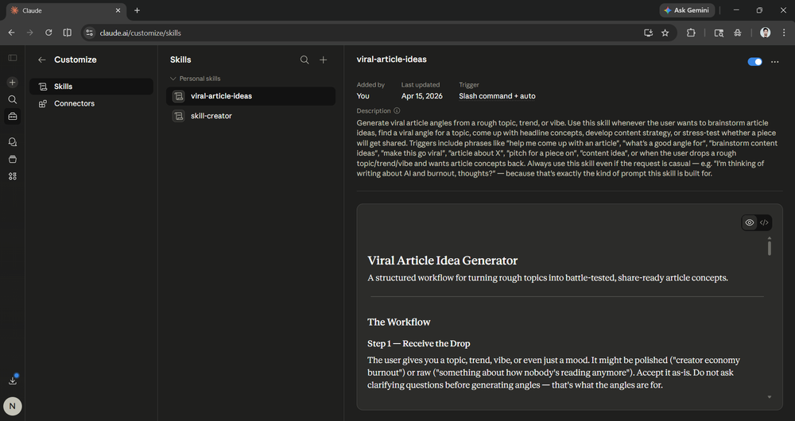Viewport: 795px width, 421px height.
Task: Open the downloads icon at bottom left
Action: tap(13, 380)
